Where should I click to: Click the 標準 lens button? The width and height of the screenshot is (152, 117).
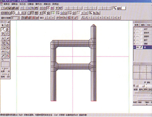[146, 89]
